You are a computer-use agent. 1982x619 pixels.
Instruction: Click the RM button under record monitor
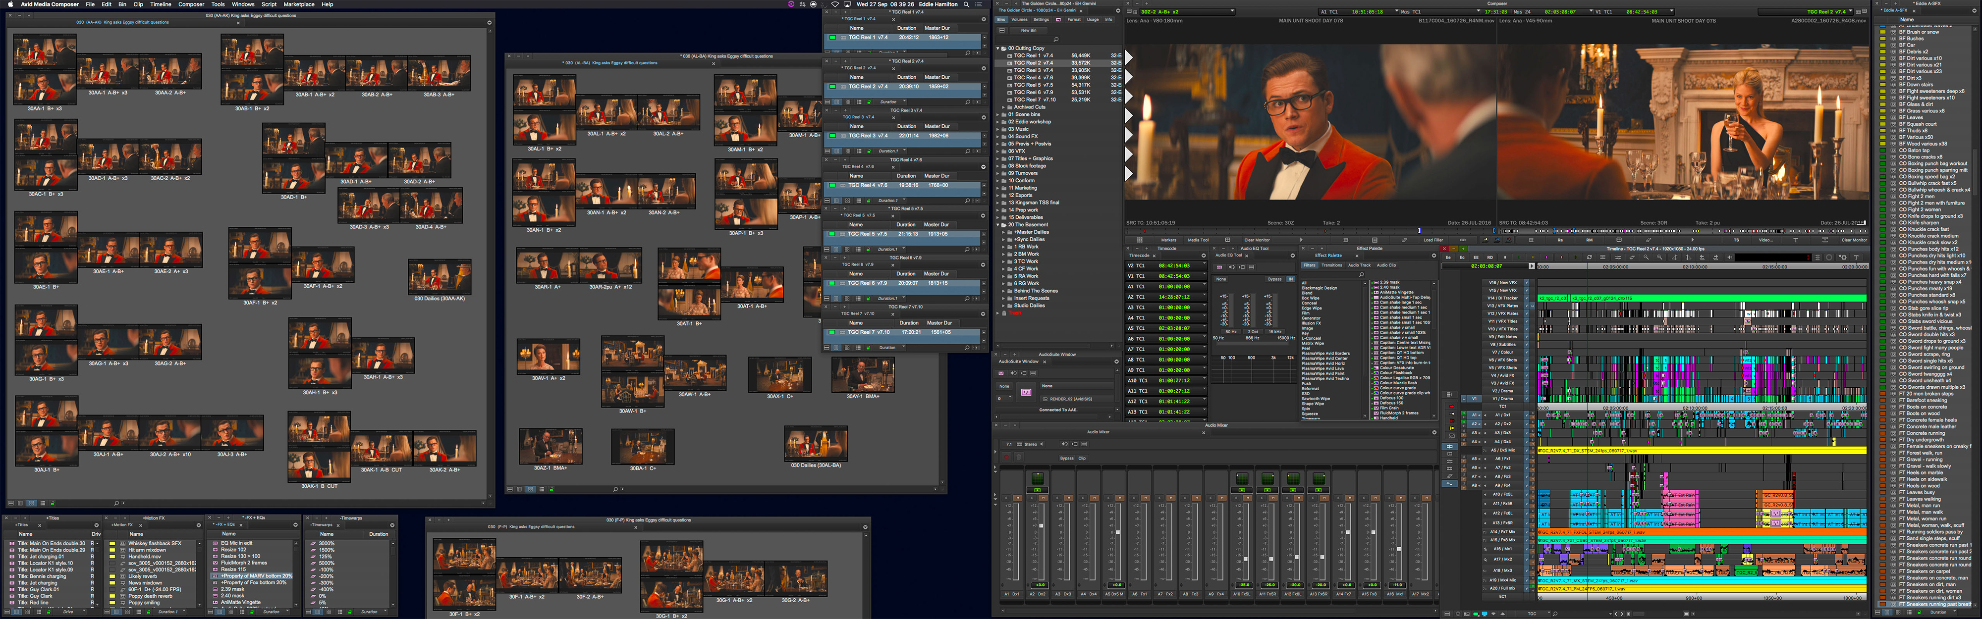pyautogui.click(x=1589, y=240)
